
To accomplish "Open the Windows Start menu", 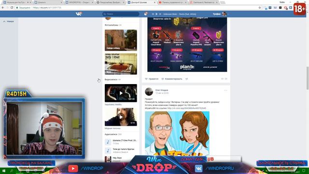I will (x=4, y=171).
